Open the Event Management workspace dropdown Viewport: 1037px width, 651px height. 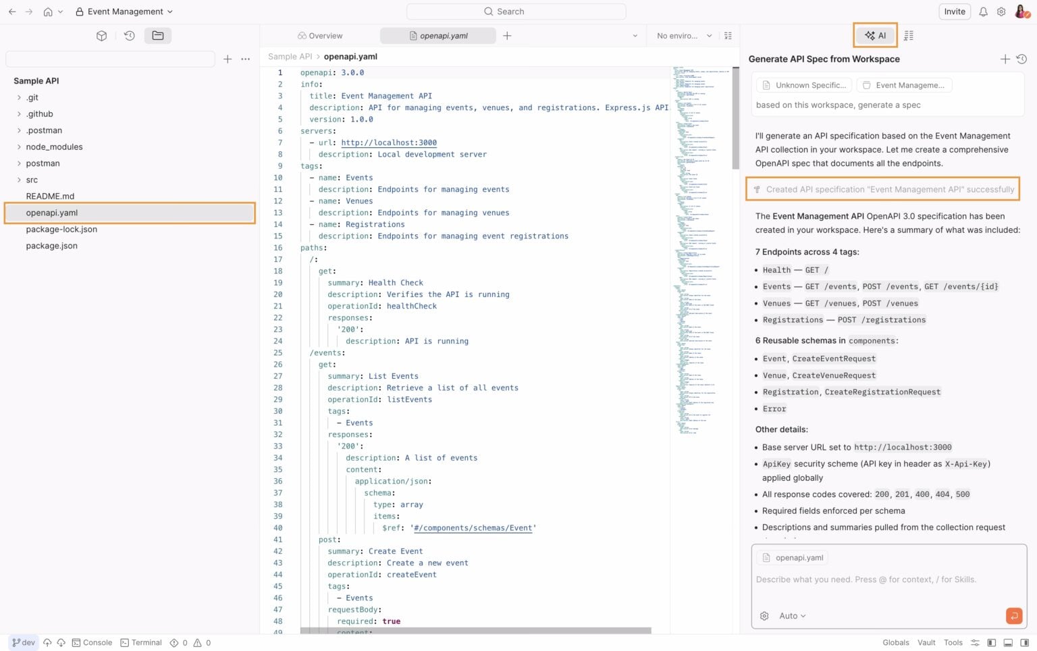[x=124, y=11]
